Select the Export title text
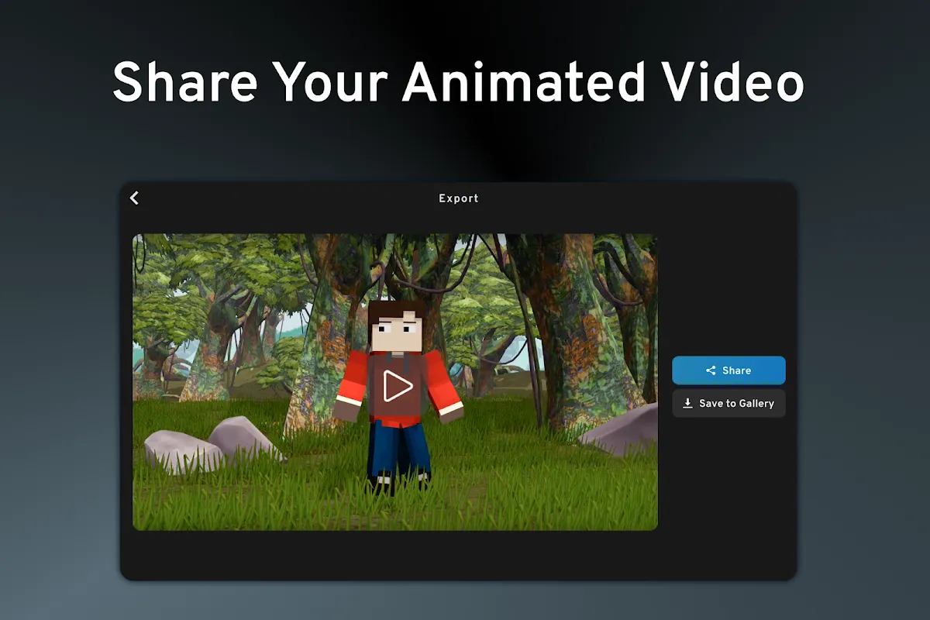Image resolution: width=930 pixels, height=620 pixels. pos(459,198)
